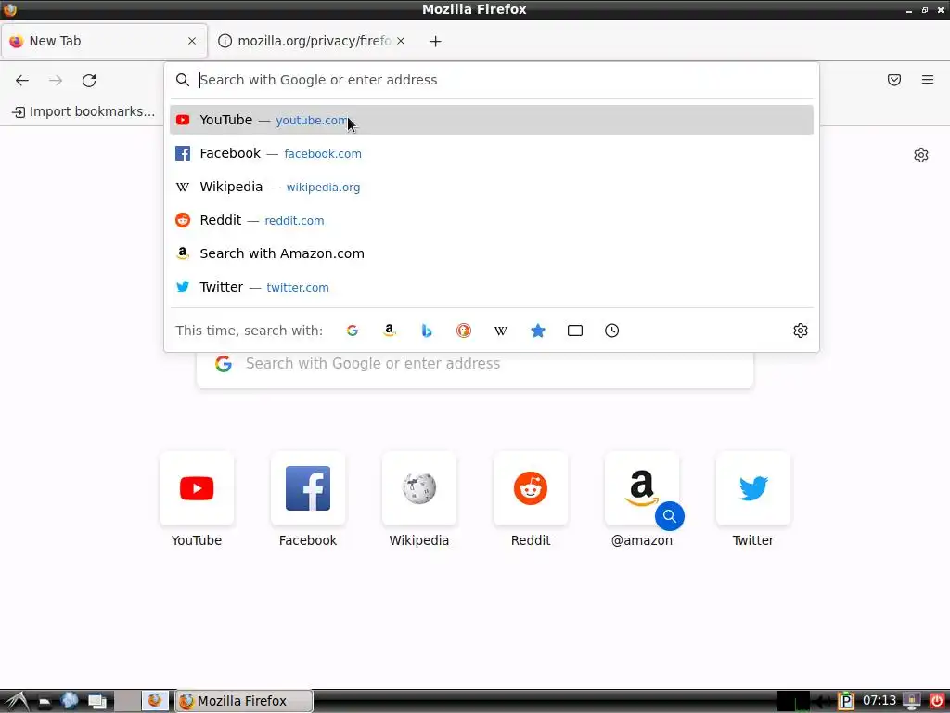Open a new tab with plus button
The height and width of the screenshot is (713, 950).
435,41
